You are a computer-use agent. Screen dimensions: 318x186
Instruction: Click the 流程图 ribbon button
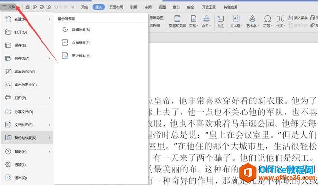(x=155, y=26)
